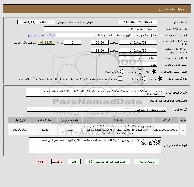Open the اطلاعات تماس خریدار link
Screen dimensions: 194x187
pyautogui.click(x=42, y=35)
